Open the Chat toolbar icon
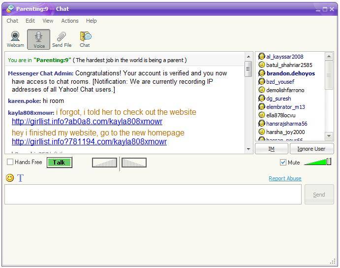This screenshot has height=268, width=340. coord(85,36)
